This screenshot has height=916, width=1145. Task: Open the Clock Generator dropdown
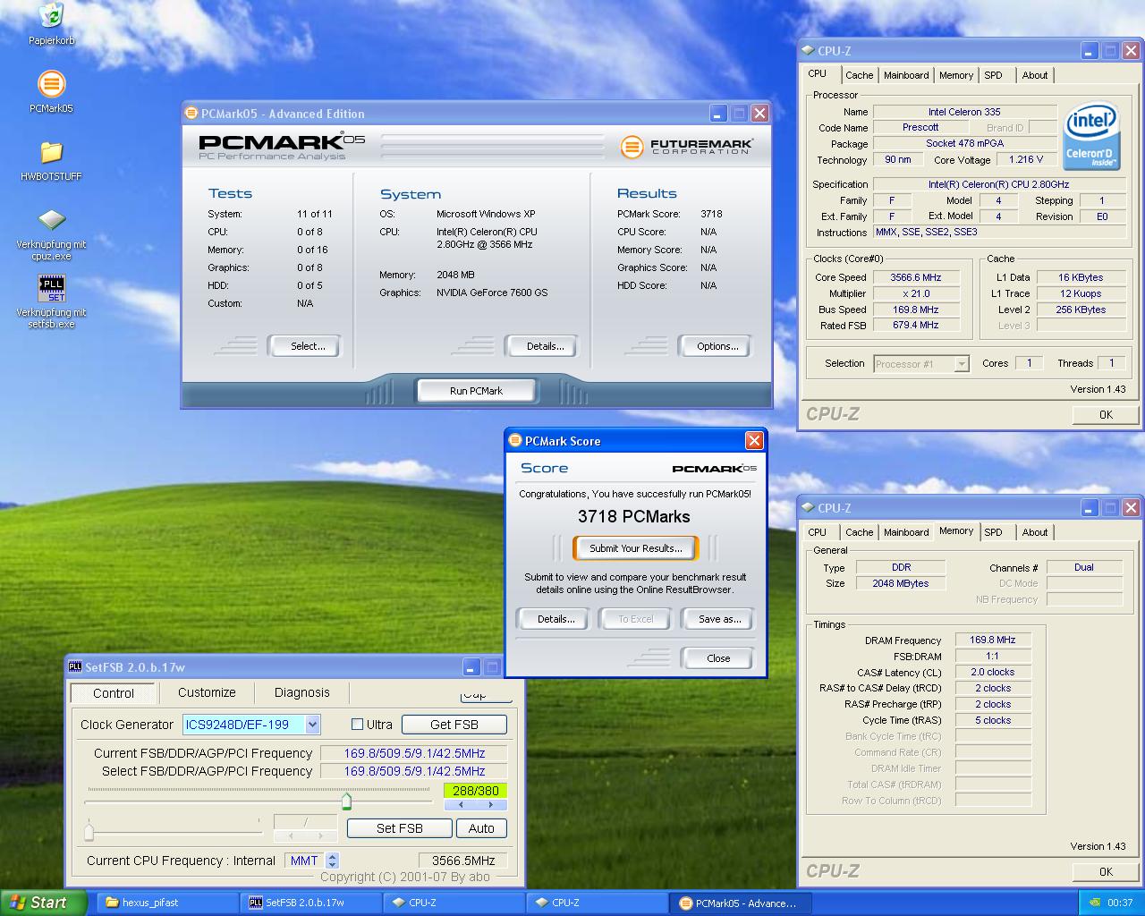click(x=312, y=725)
